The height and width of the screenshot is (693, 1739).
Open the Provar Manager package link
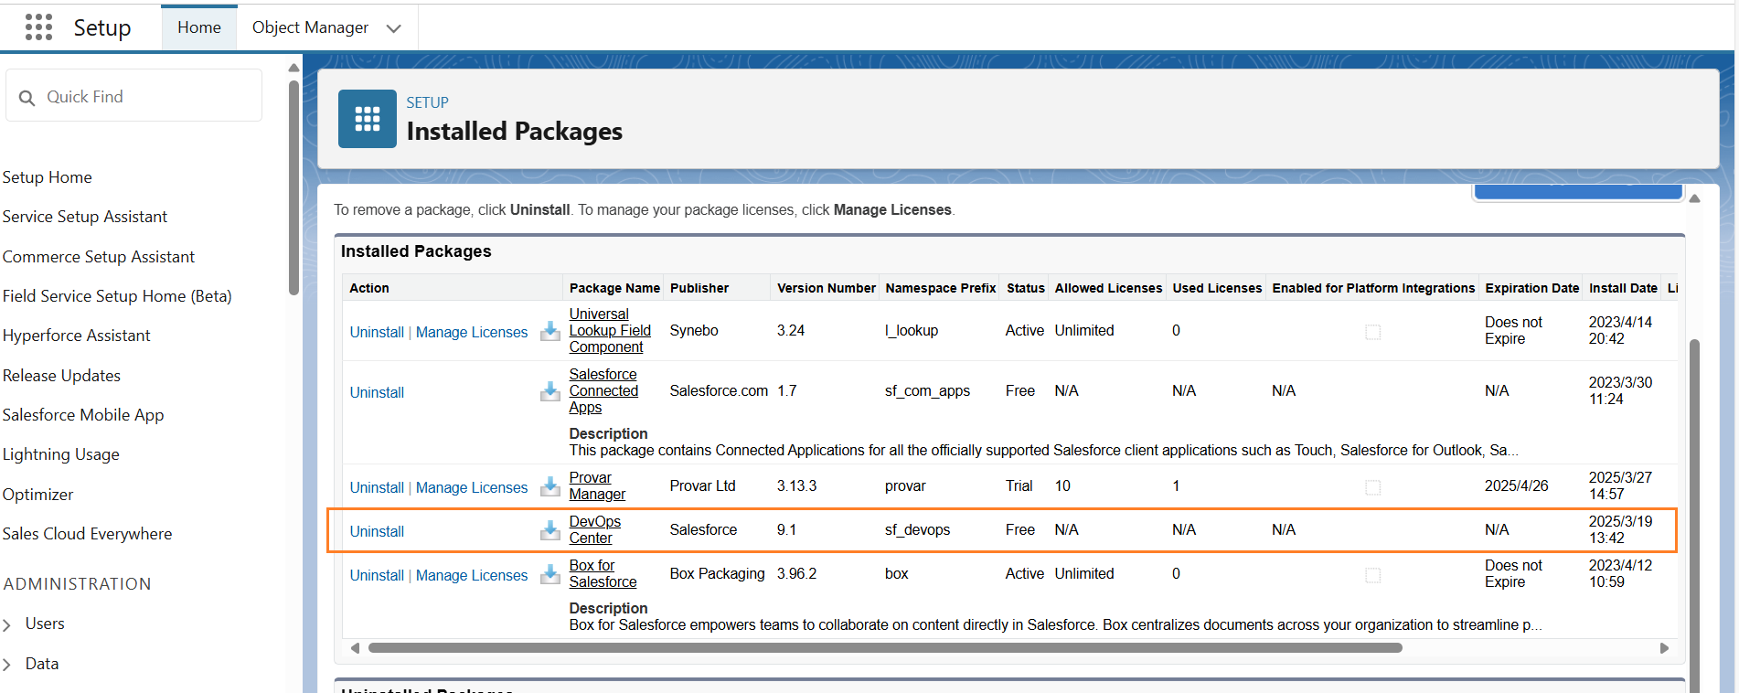pos(597,485)
